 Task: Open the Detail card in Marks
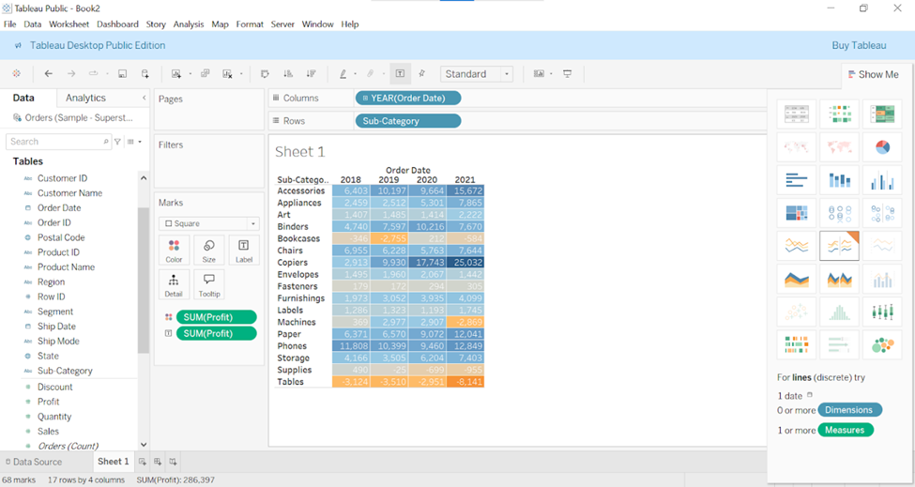[174, 285]
